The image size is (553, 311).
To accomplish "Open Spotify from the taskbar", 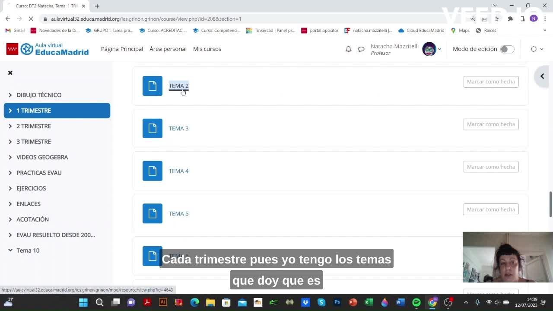I will [416, 302].
